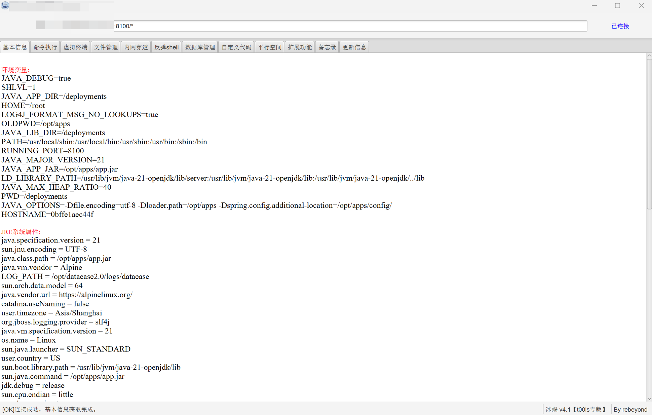652x415 pixels.
Task: Click the scrollbar up arrow
Action: click(649, 56)
